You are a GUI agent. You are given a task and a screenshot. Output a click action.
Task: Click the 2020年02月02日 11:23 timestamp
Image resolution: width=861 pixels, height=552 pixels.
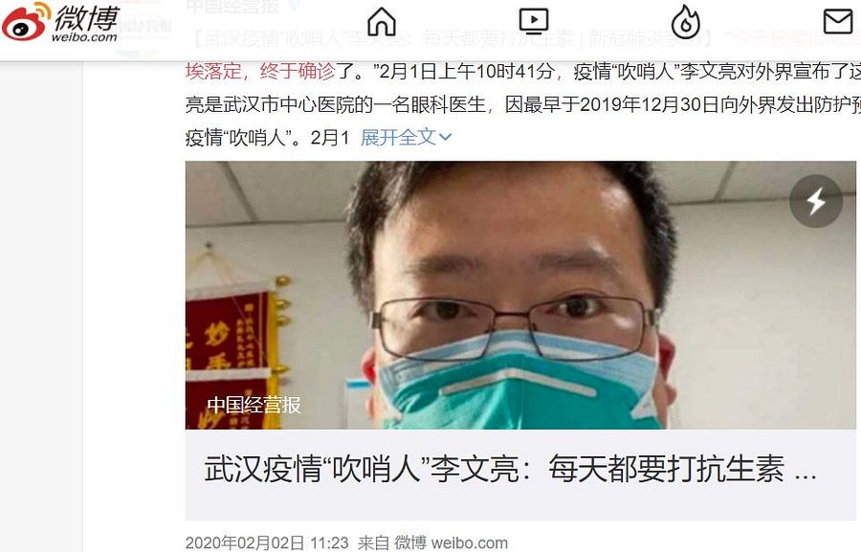[x=267, y=542]
